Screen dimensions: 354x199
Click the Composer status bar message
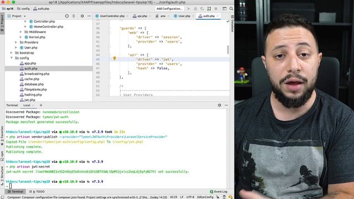pyautogui.click(x=87, y=197)
